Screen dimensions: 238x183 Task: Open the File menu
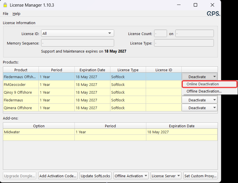click(5, 14)
